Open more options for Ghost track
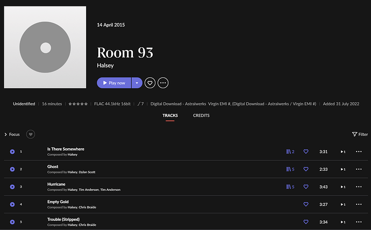This screenshot has width=371, height=230. 359,169
